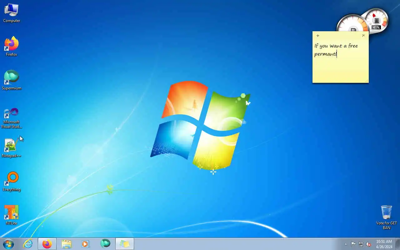Launch Internet Explorer from the taskbar
Viewport: 400px width, 250px height.
[x=28, y=244]
